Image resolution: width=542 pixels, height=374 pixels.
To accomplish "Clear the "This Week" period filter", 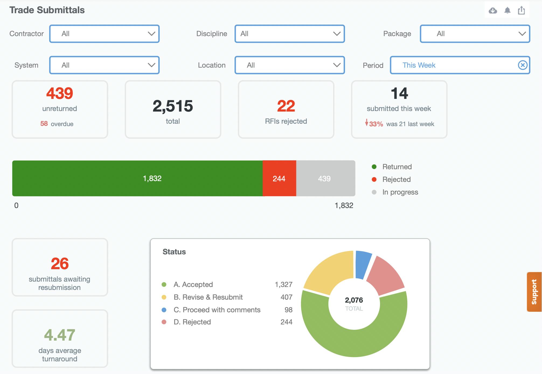I will (x=522, y=65).
